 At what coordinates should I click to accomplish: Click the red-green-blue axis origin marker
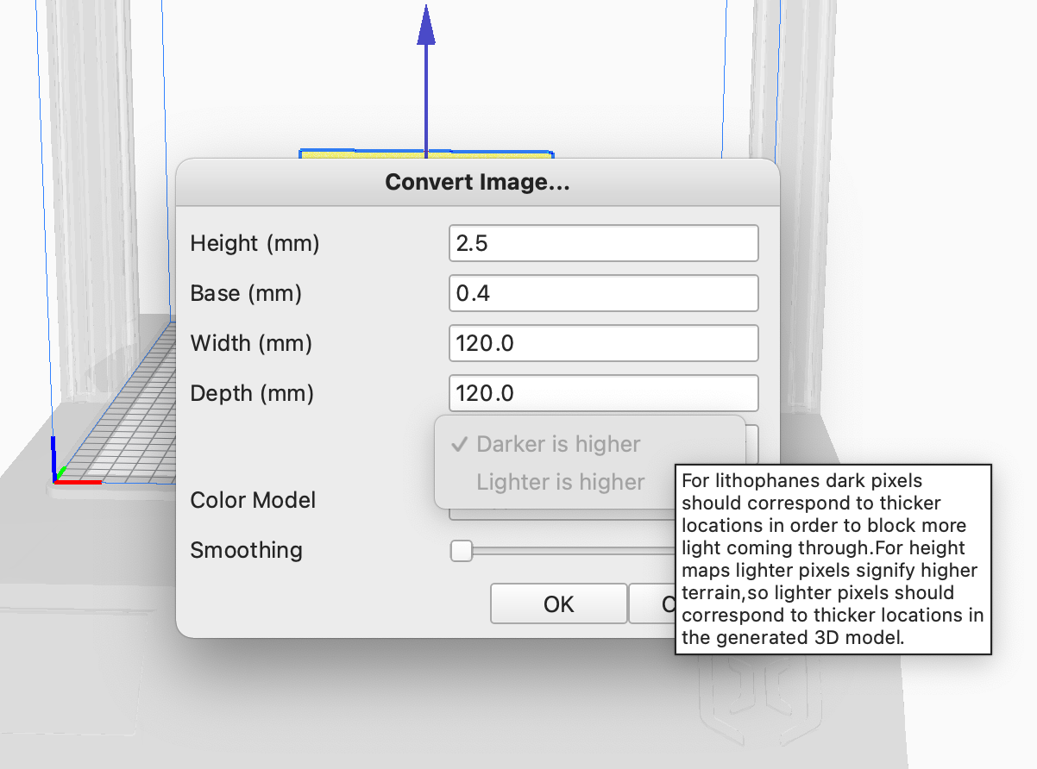(57, 477)
